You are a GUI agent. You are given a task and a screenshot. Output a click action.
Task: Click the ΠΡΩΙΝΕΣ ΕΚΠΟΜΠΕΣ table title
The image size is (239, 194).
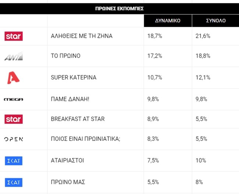[x=119, y=8]
